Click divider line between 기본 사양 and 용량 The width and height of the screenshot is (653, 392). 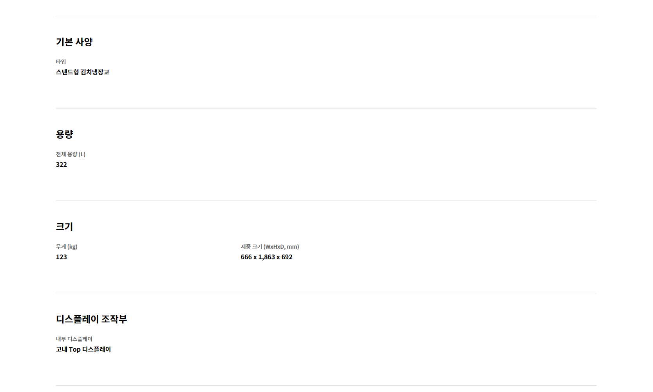[326, 108]
